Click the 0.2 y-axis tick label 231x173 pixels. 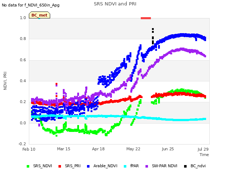coord(23,102)
